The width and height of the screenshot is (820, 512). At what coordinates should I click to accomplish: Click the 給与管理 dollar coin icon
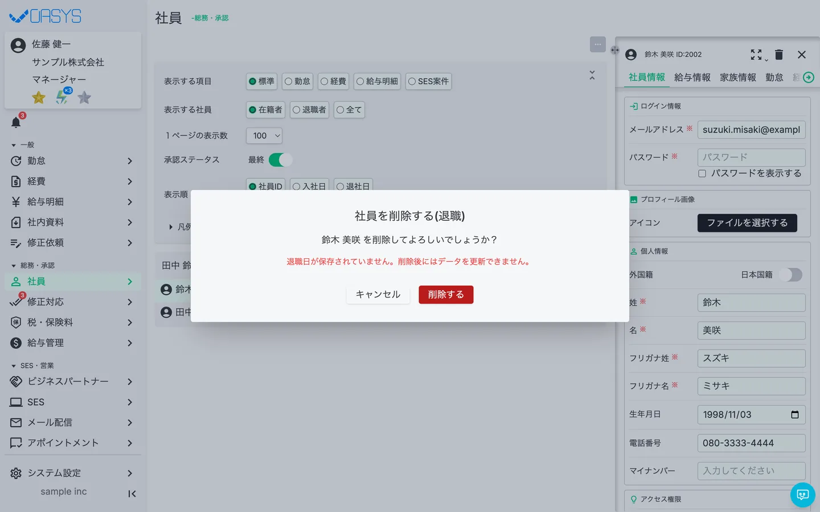(16, 343)
